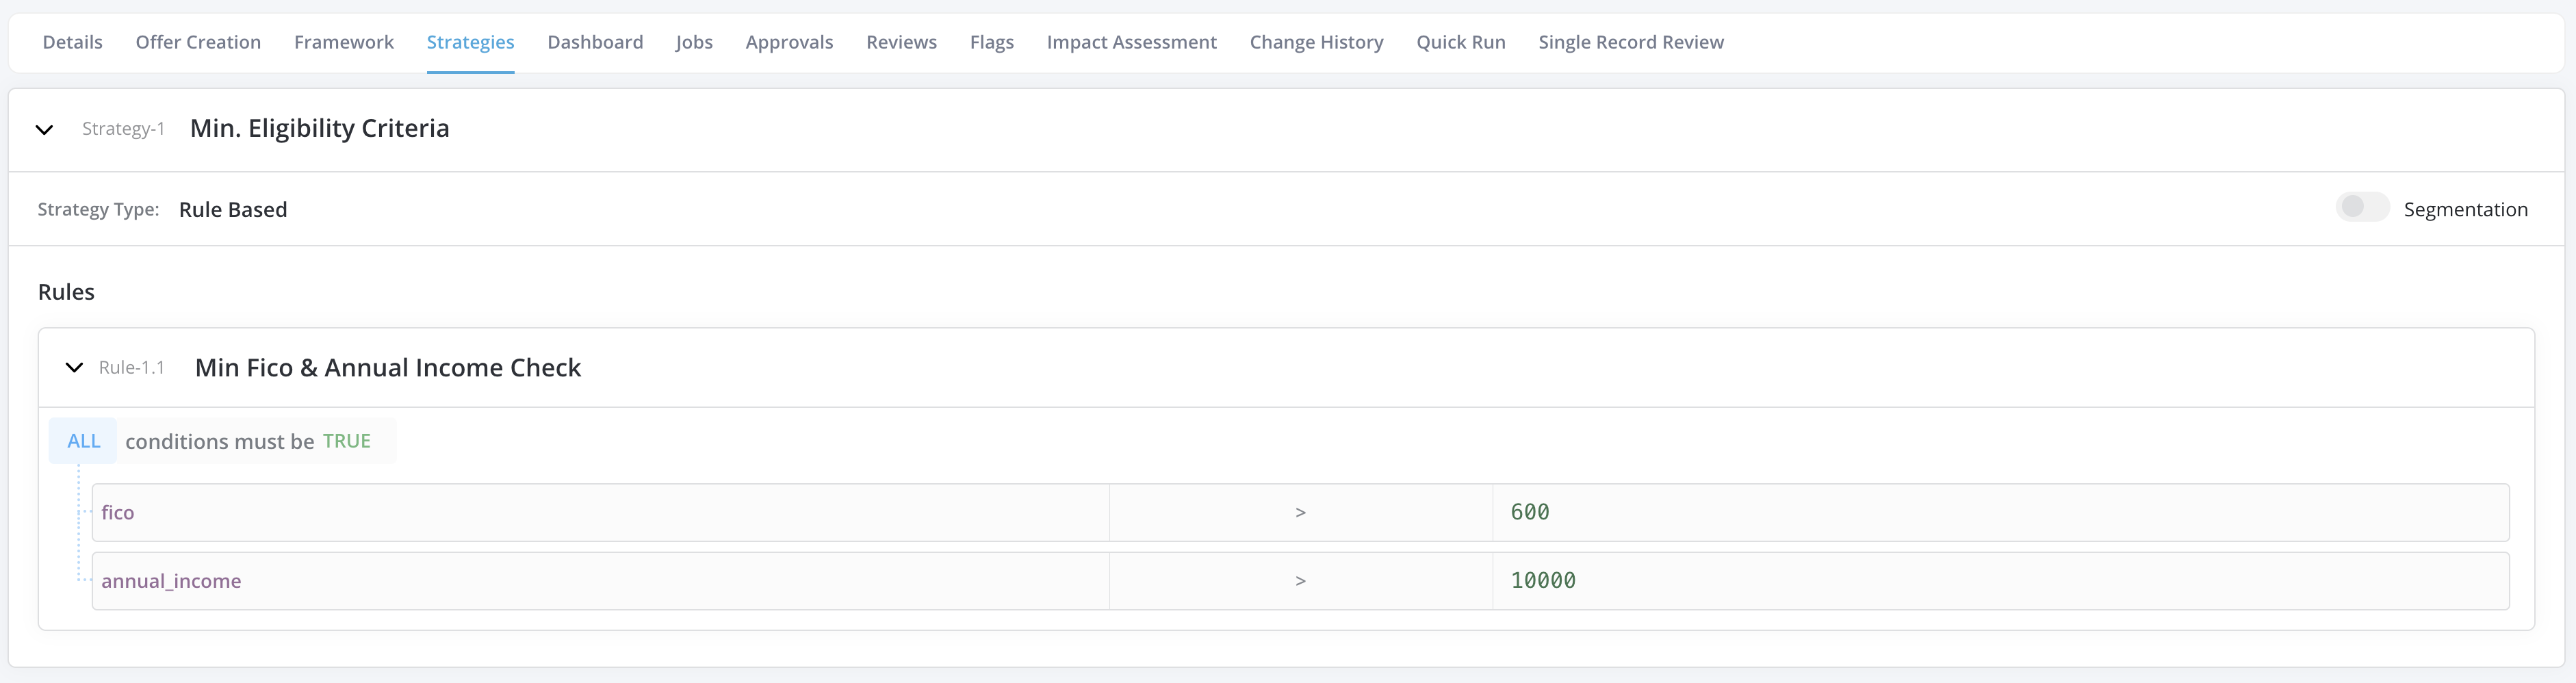Click the ALL conditions operator badge

click(84, 441)
